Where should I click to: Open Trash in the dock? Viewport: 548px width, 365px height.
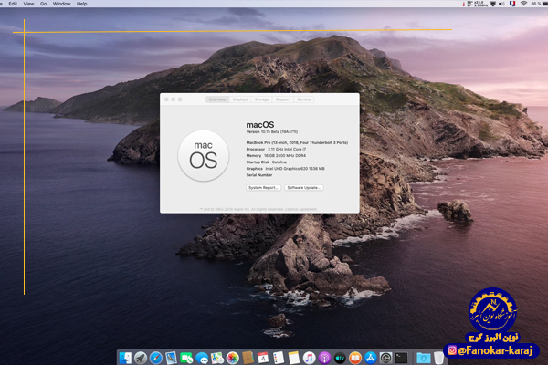(x=439, y=358)
